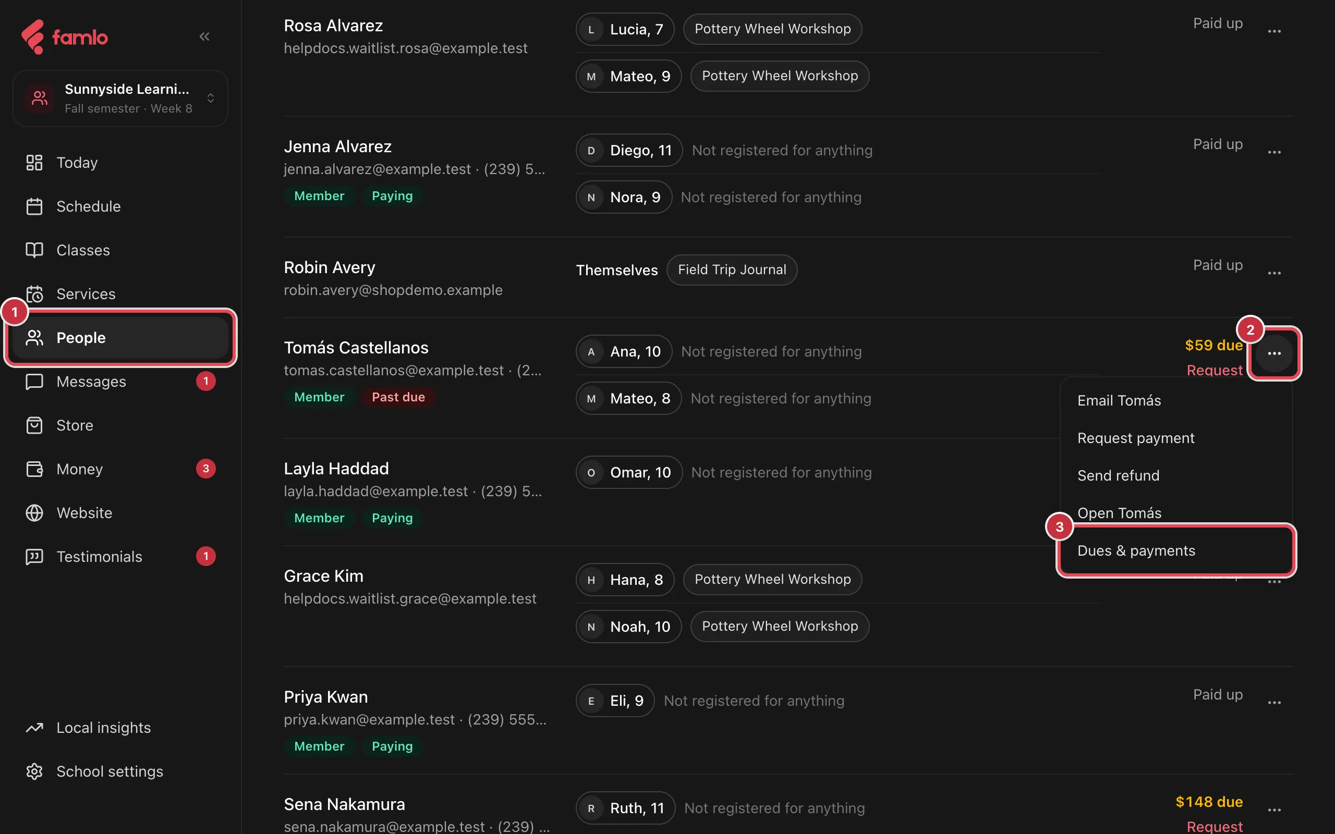Click Pottery Wheel Workshop tag beside Mateo, 9
1335x834 pixels.
coord(780,76)
